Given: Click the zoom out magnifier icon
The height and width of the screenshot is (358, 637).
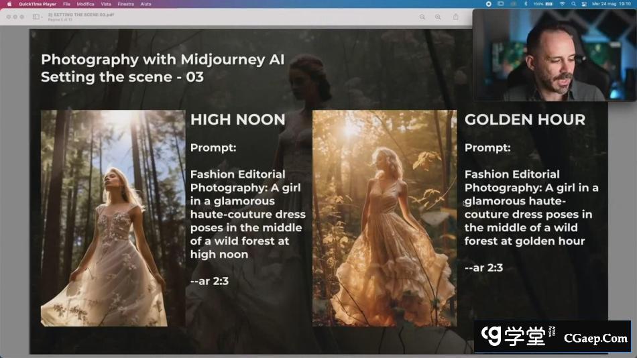Looking at the screenshot, I should point(422,17).
